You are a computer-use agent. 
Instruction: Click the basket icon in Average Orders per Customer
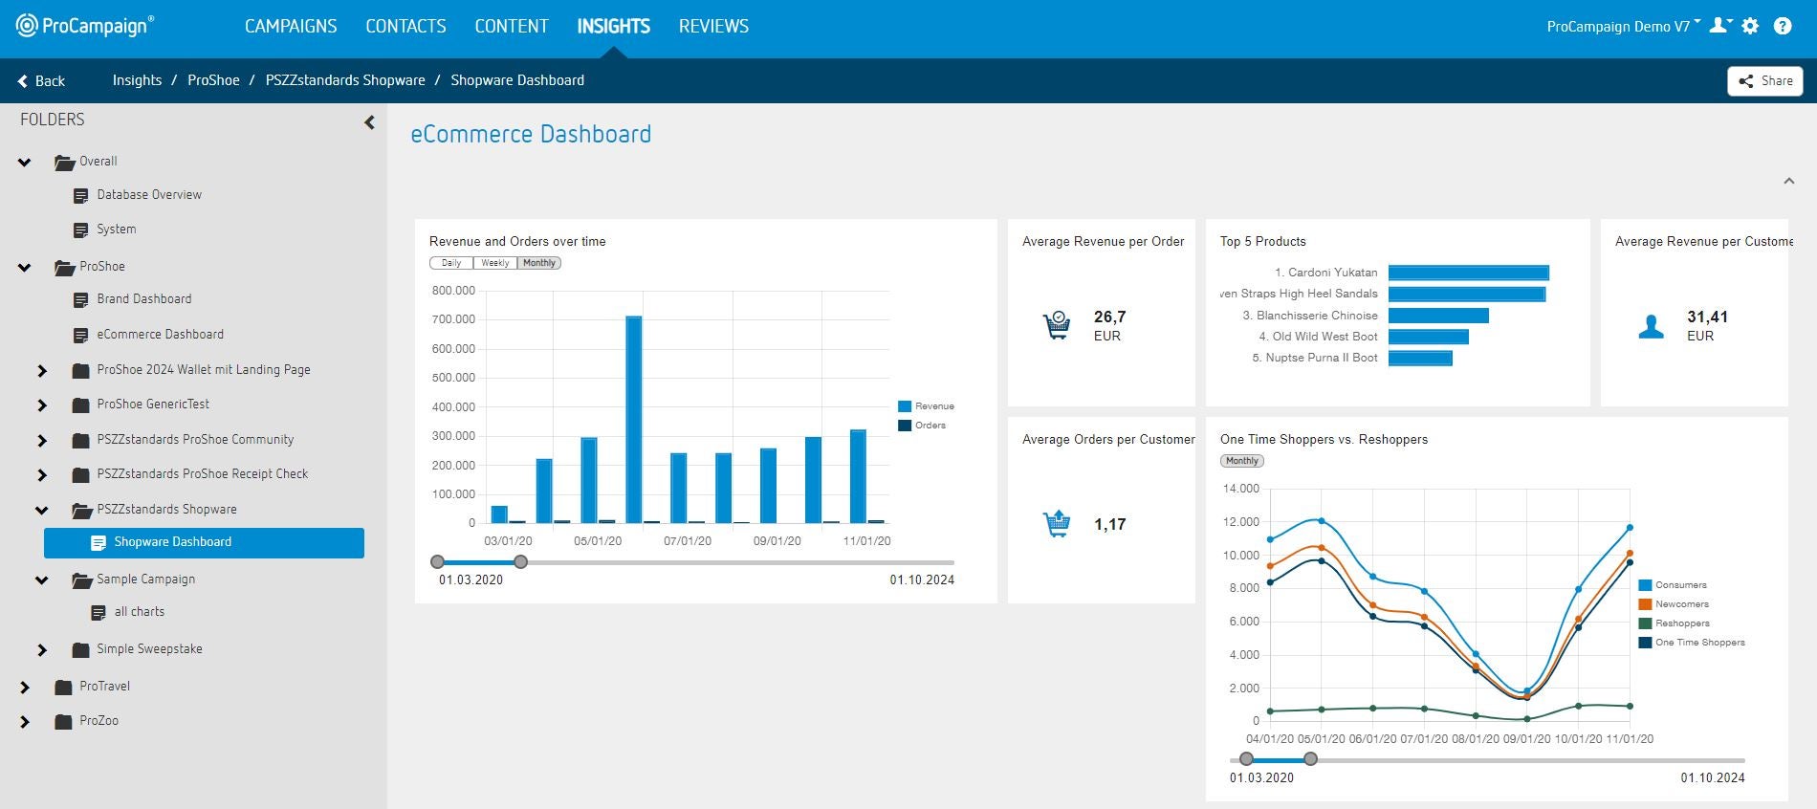[1057, 524]
